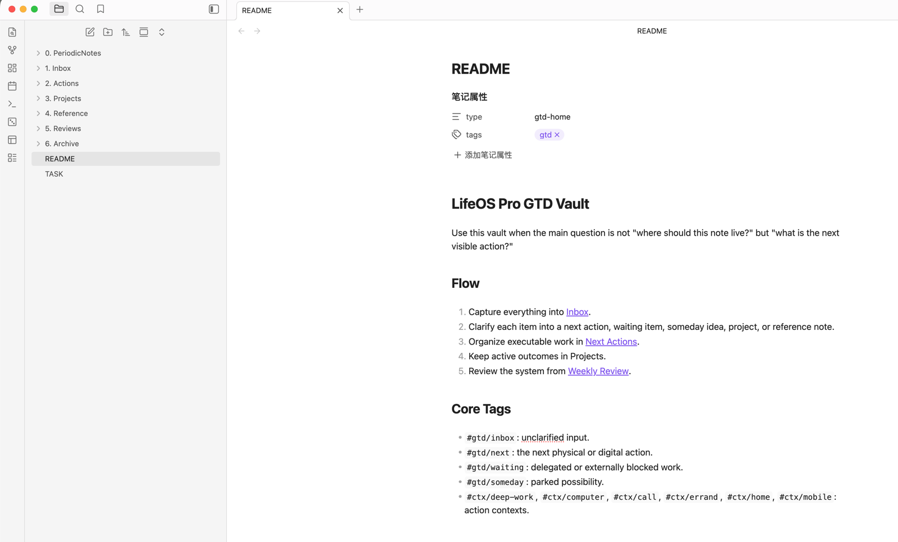898x542 pixels.
Task: Follow the Weekly Review link
Action: [598, 371]
